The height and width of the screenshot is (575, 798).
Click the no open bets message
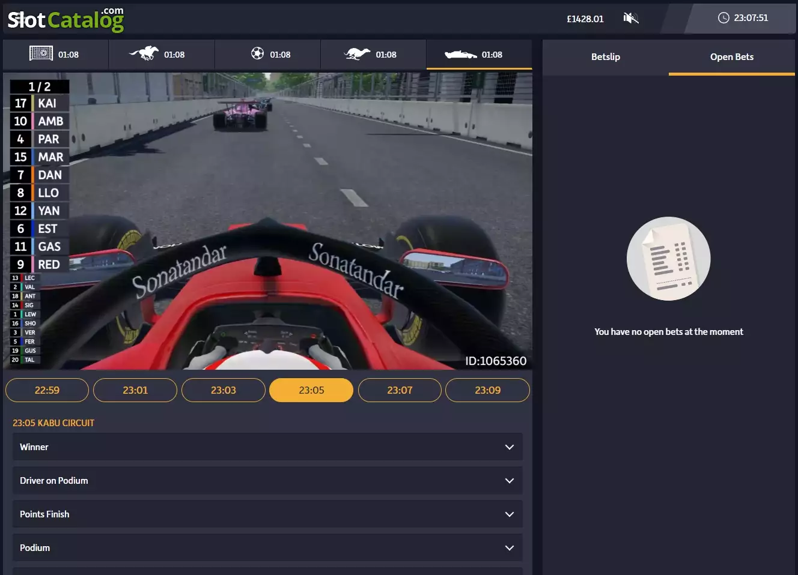pyautogui.click(x=668, y=331)
